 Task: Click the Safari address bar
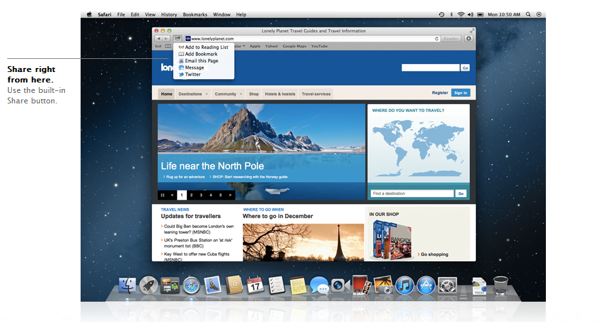(x=313, y=39)
